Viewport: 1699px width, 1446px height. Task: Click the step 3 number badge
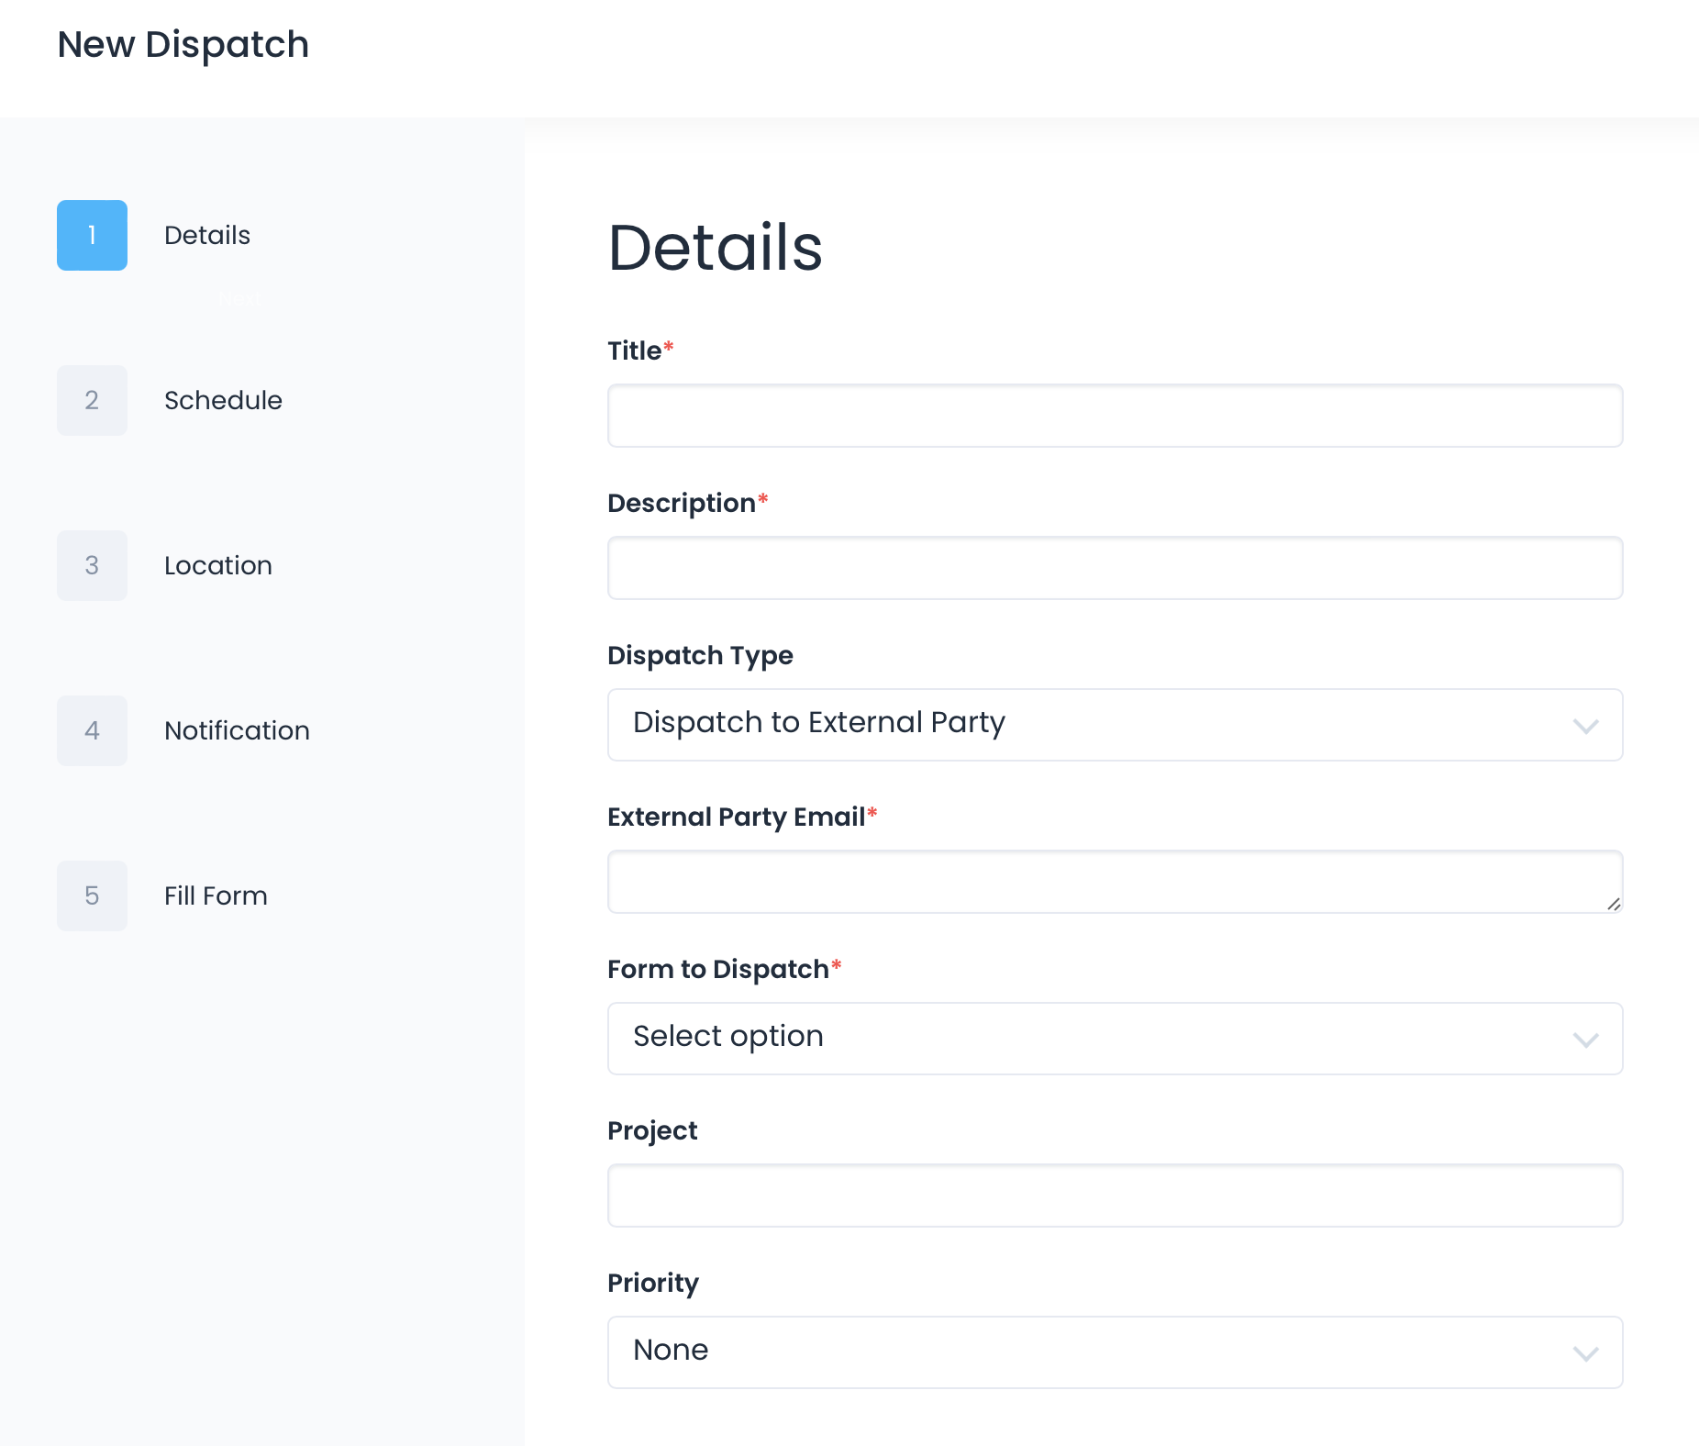92,565
